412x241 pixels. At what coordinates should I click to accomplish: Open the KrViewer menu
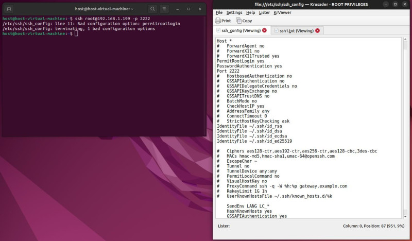(x=282, y=12)
